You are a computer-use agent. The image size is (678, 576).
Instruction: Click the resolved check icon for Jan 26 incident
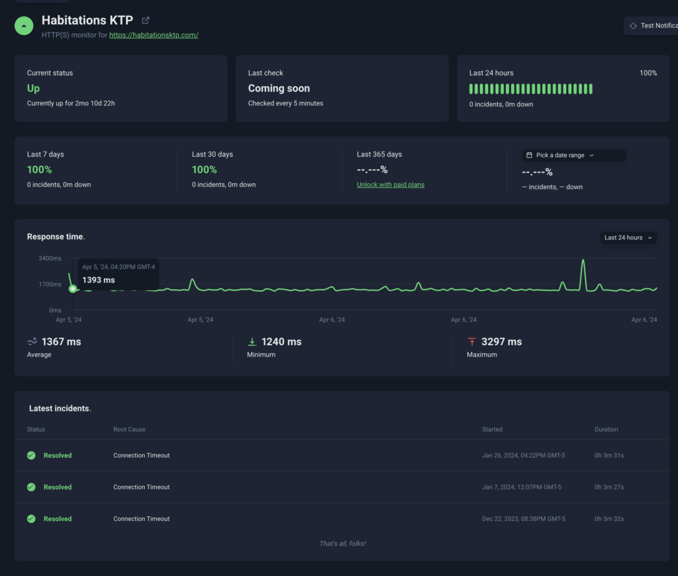click(31, 456)
